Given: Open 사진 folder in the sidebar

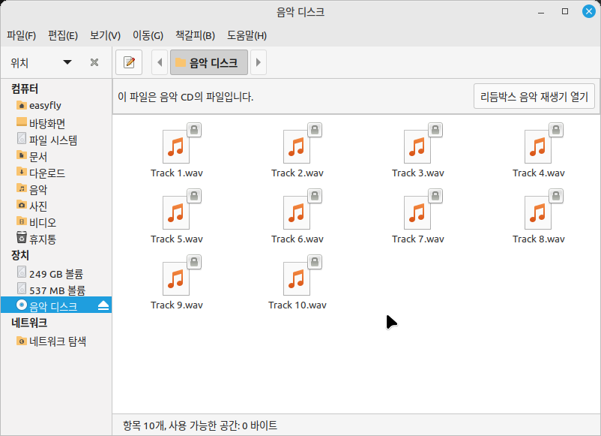Looking at the screenshot, I should (x=56, y=206).
